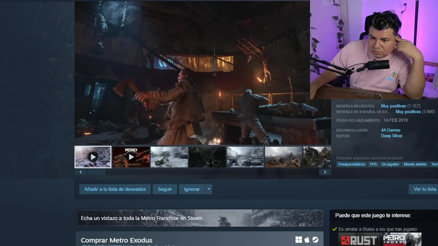Open the Metro 2033 similar game capsule
438x246 pixels.
point(401,240)
